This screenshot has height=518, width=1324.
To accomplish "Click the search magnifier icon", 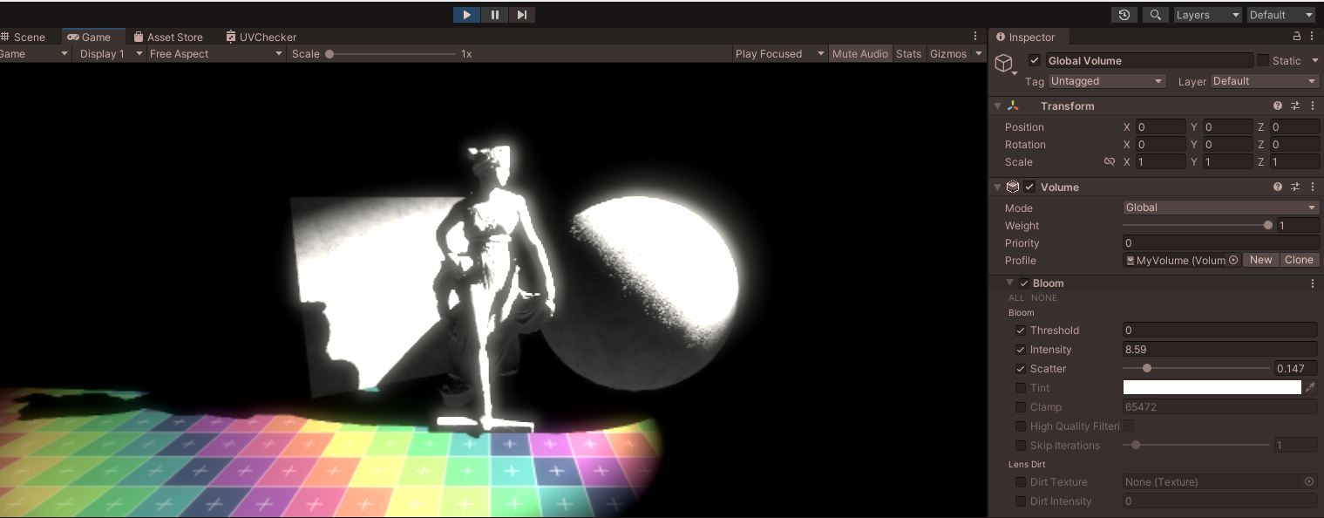I will 1155,15.
